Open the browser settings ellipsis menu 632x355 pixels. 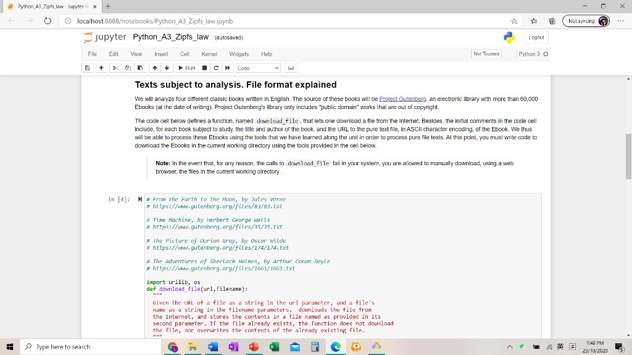[622, 20]
